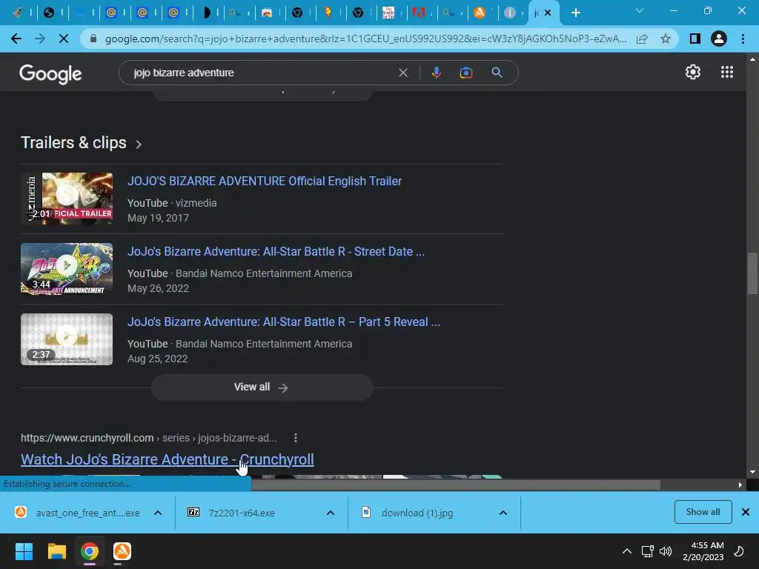Open notification moon icon in tray

pyautogui.click(x=739, y=551)
